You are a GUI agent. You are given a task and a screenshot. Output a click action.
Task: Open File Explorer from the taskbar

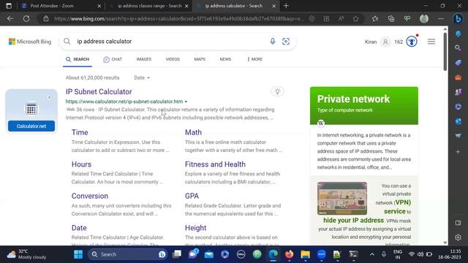(306, 254)
